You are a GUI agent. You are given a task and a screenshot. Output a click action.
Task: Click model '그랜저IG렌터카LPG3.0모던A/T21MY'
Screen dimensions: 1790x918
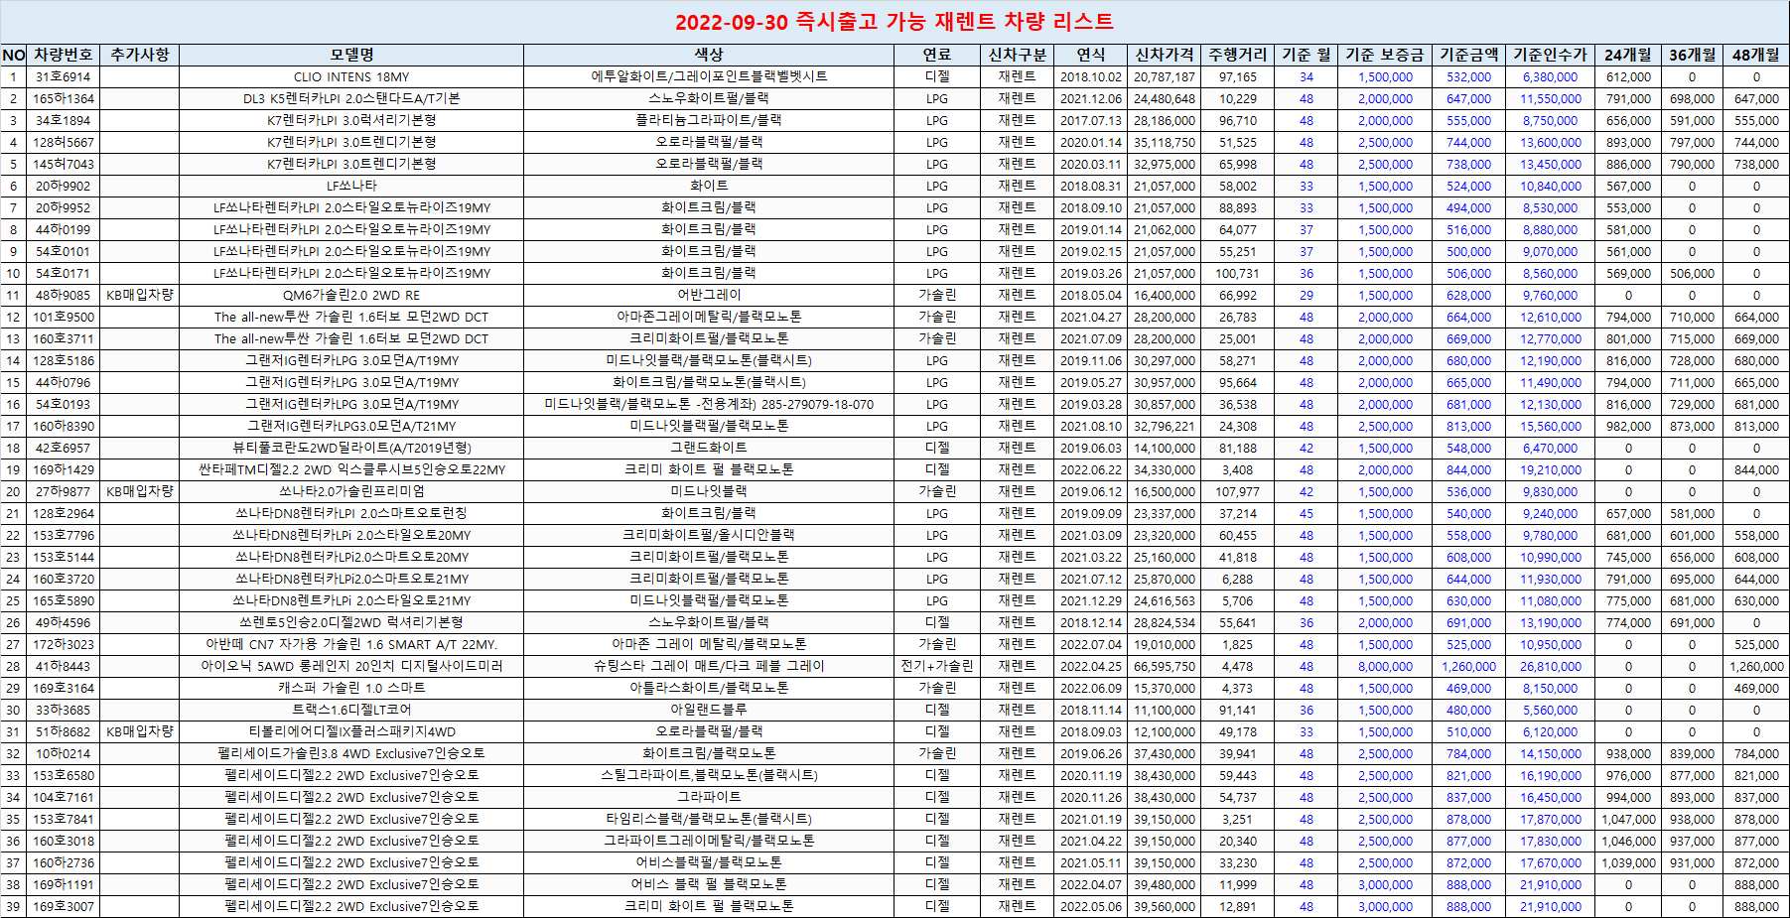(x=351, y=426)
